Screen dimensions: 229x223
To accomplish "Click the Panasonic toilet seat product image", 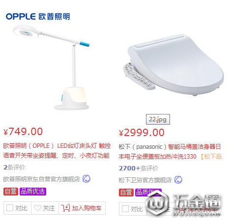I will pyautogui.click(x=173, y=64).
